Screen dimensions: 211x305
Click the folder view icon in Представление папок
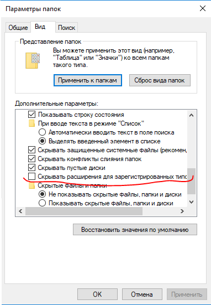tap(33, 60)
